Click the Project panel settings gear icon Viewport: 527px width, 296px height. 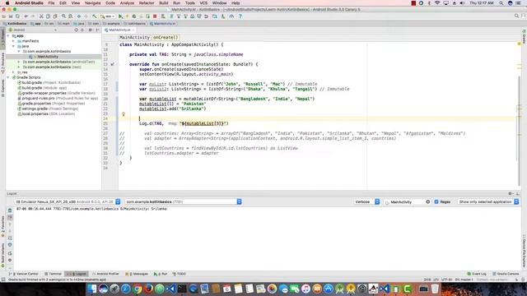pos(90,30)
